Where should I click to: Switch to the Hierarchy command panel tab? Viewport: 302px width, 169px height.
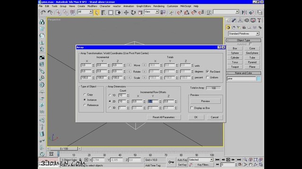coord(240,20)
